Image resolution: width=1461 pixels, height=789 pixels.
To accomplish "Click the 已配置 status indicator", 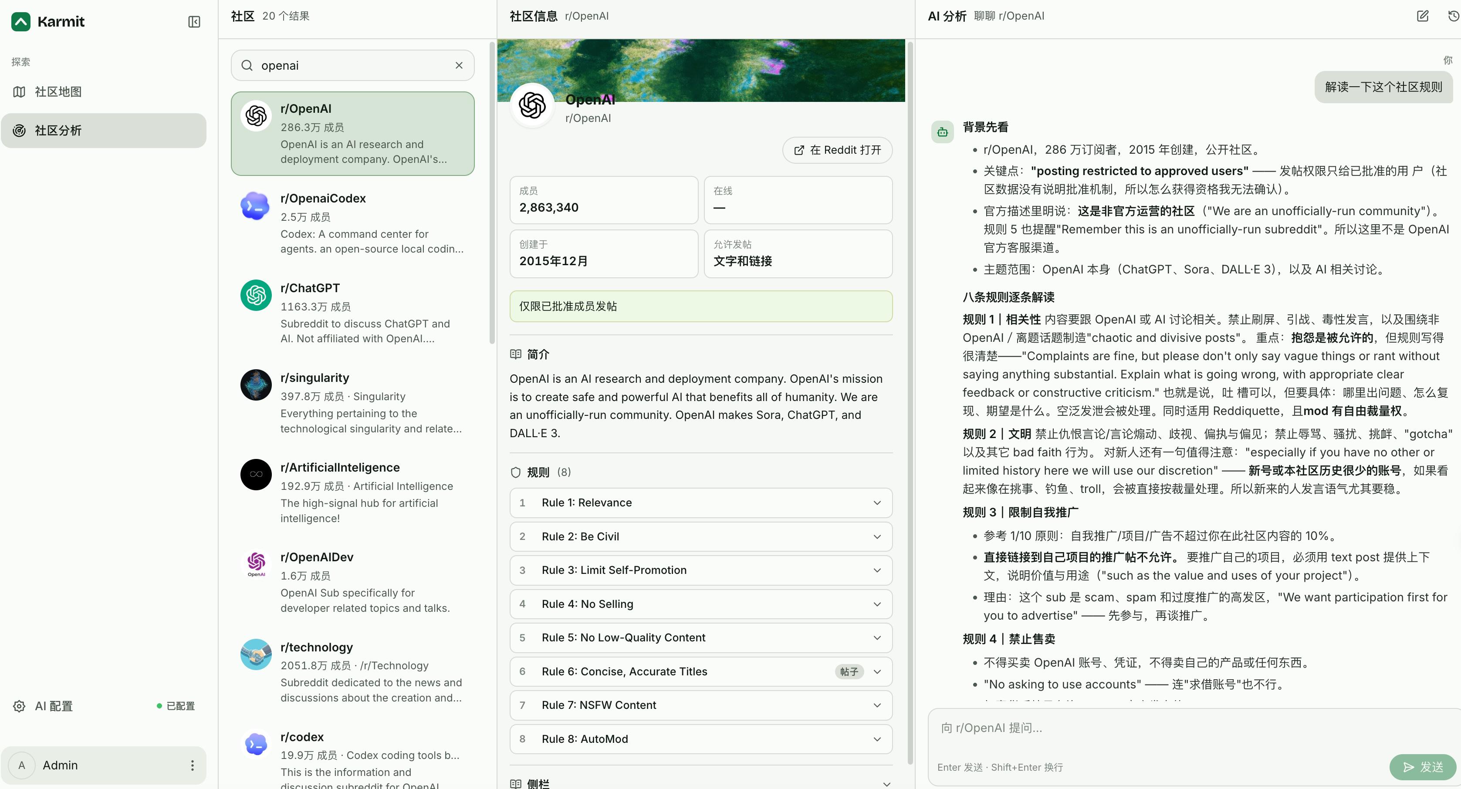I will click(x=176, y=706).
